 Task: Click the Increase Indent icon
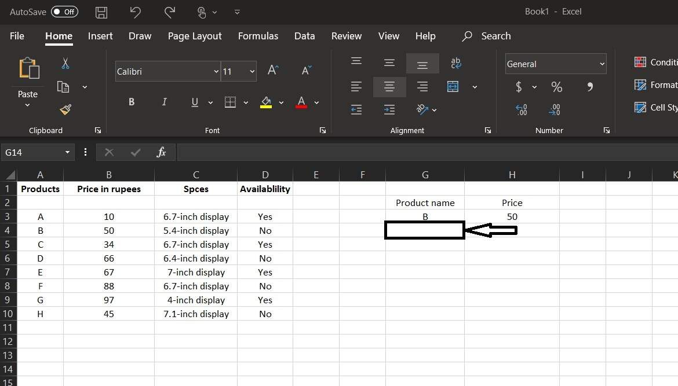(x=389, y=109)
